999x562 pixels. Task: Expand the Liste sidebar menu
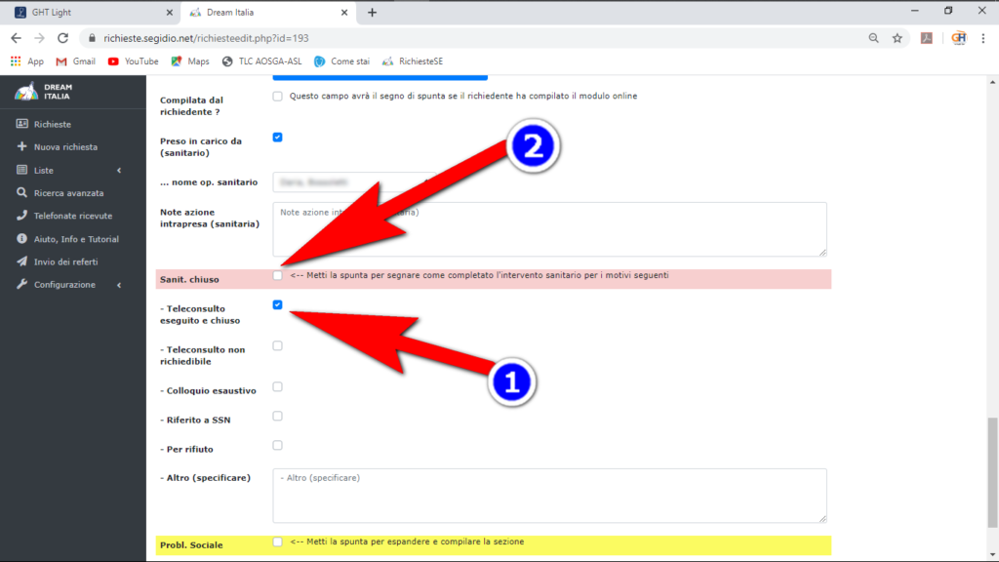pos(68,171)
